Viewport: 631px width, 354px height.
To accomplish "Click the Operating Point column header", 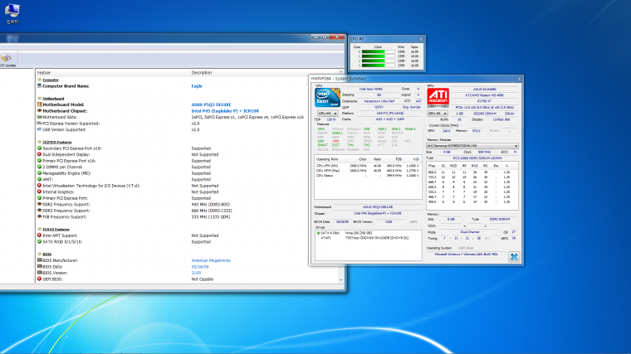I will 327,159.
